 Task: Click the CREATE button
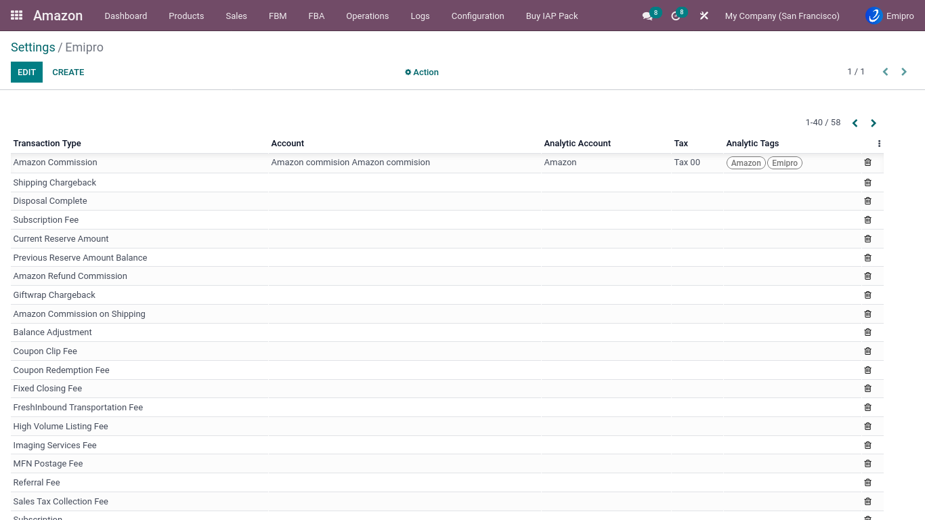(68, 72)
